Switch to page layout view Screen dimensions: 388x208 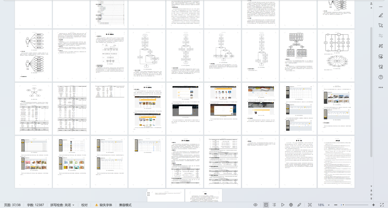266,205
